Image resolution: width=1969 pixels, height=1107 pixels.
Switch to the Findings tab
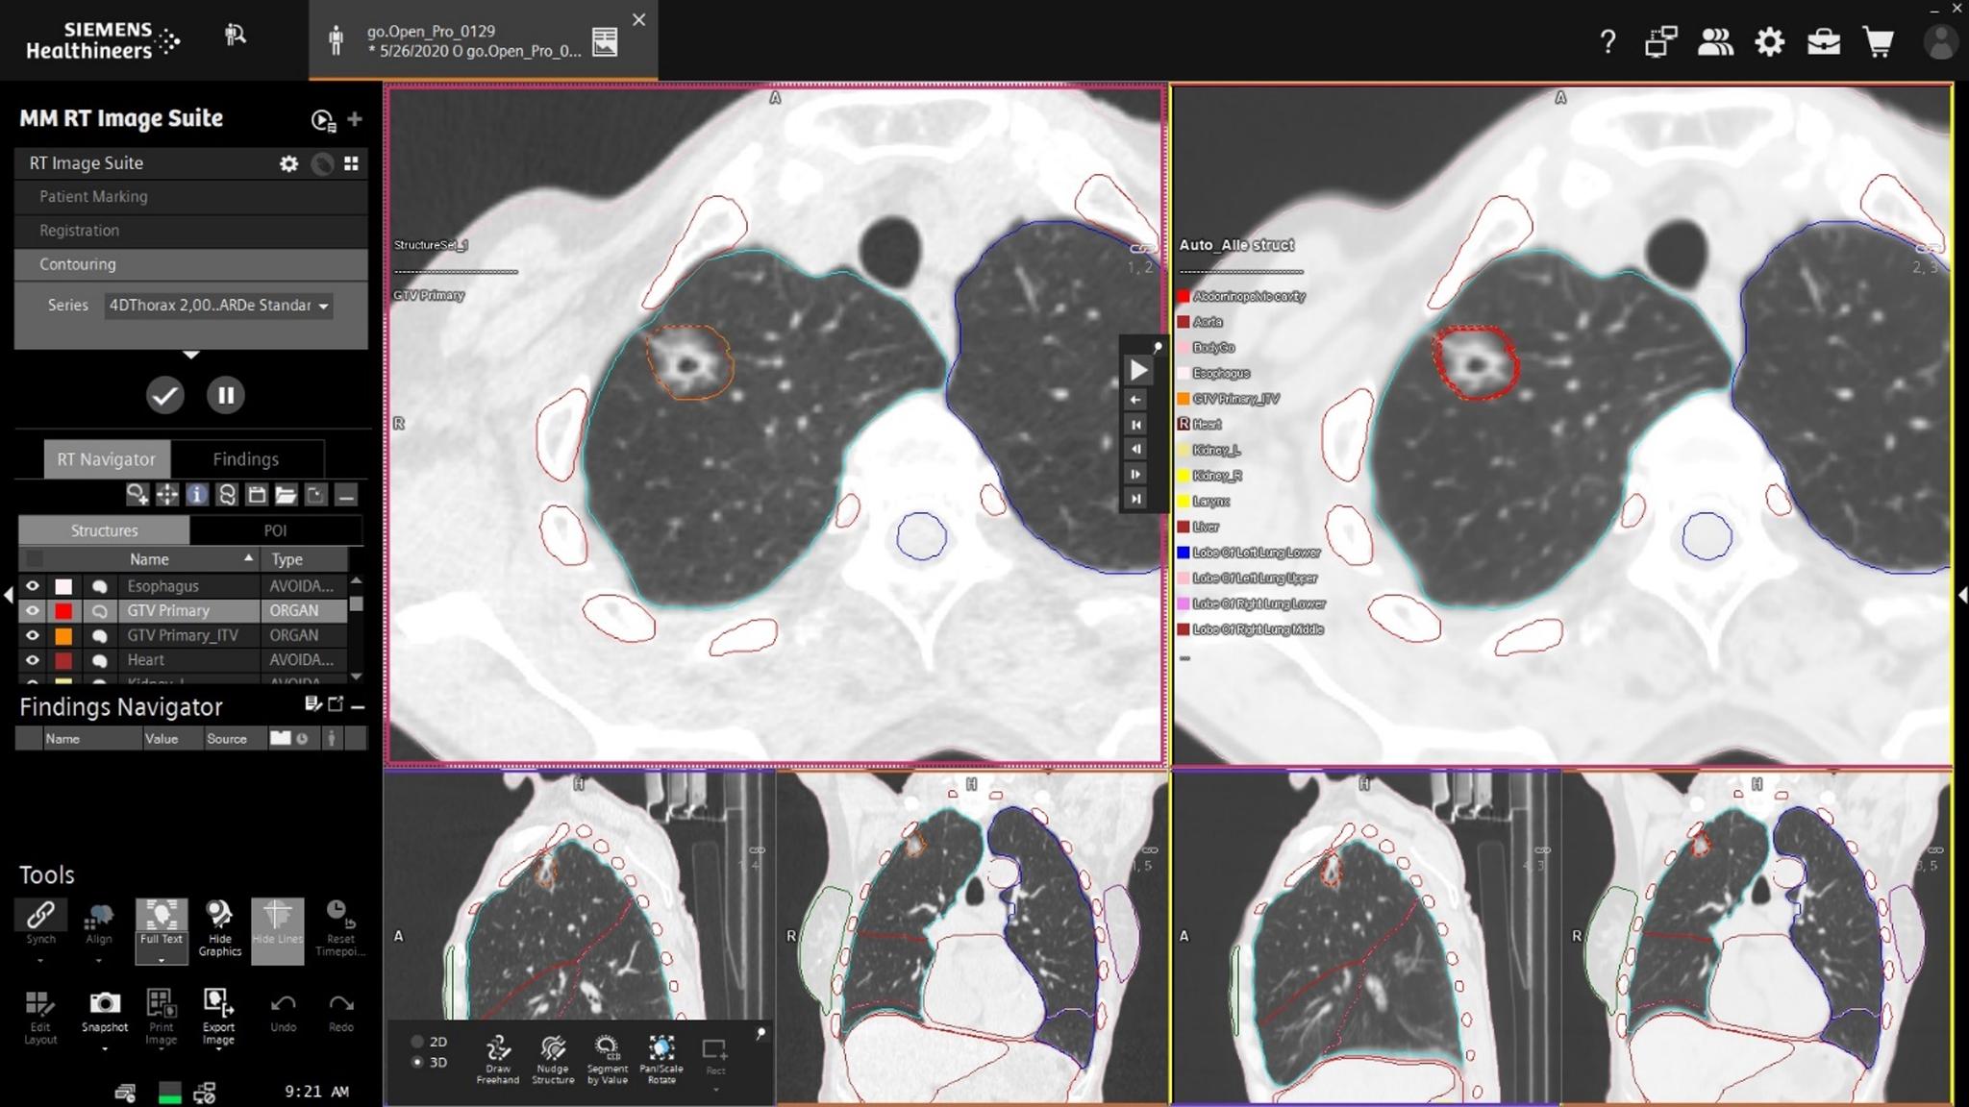point(246,458)
